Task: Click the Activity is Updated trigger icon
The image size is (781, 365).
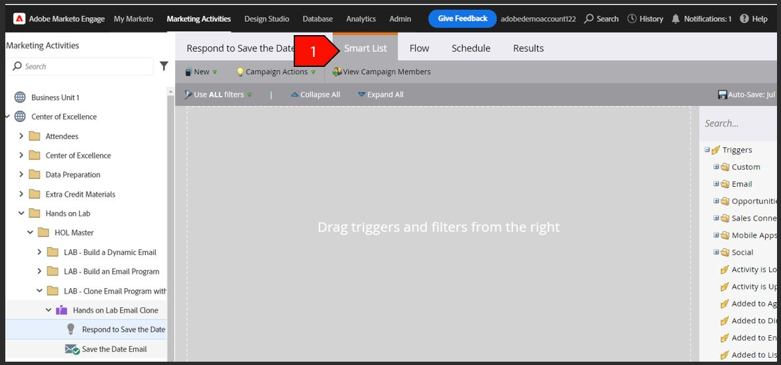Action: 725,287
